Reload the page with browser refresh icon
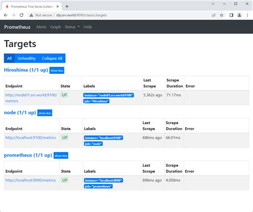253x212 pixels. [x=21, y=15]
